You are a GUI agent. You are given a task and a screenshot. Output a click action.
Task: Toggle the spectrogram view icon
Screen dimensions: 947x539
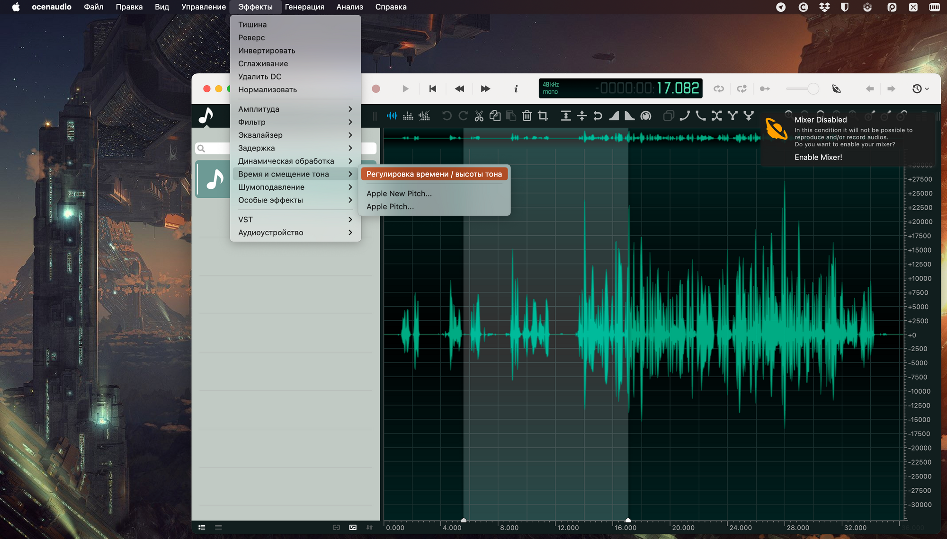(x=408, y=116)
